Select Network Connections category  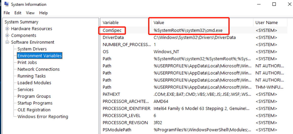point(38,69)
